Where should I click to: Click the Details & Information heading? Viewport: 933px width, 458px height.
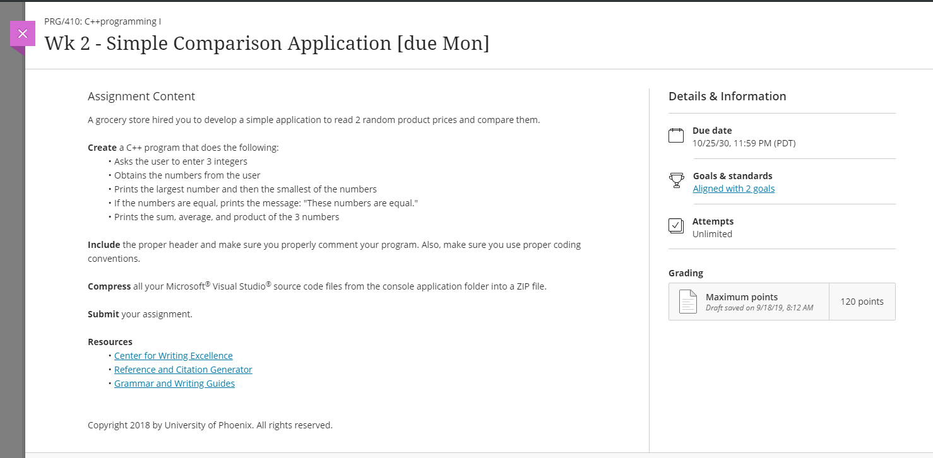point(727,97)
